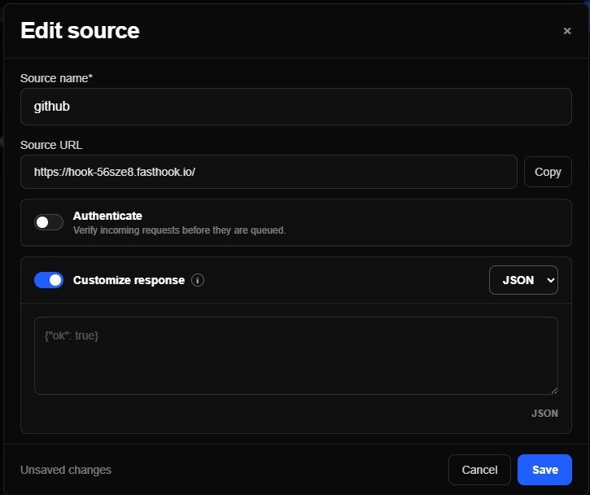Click the JSON label below text area

[x=544, y=414]
